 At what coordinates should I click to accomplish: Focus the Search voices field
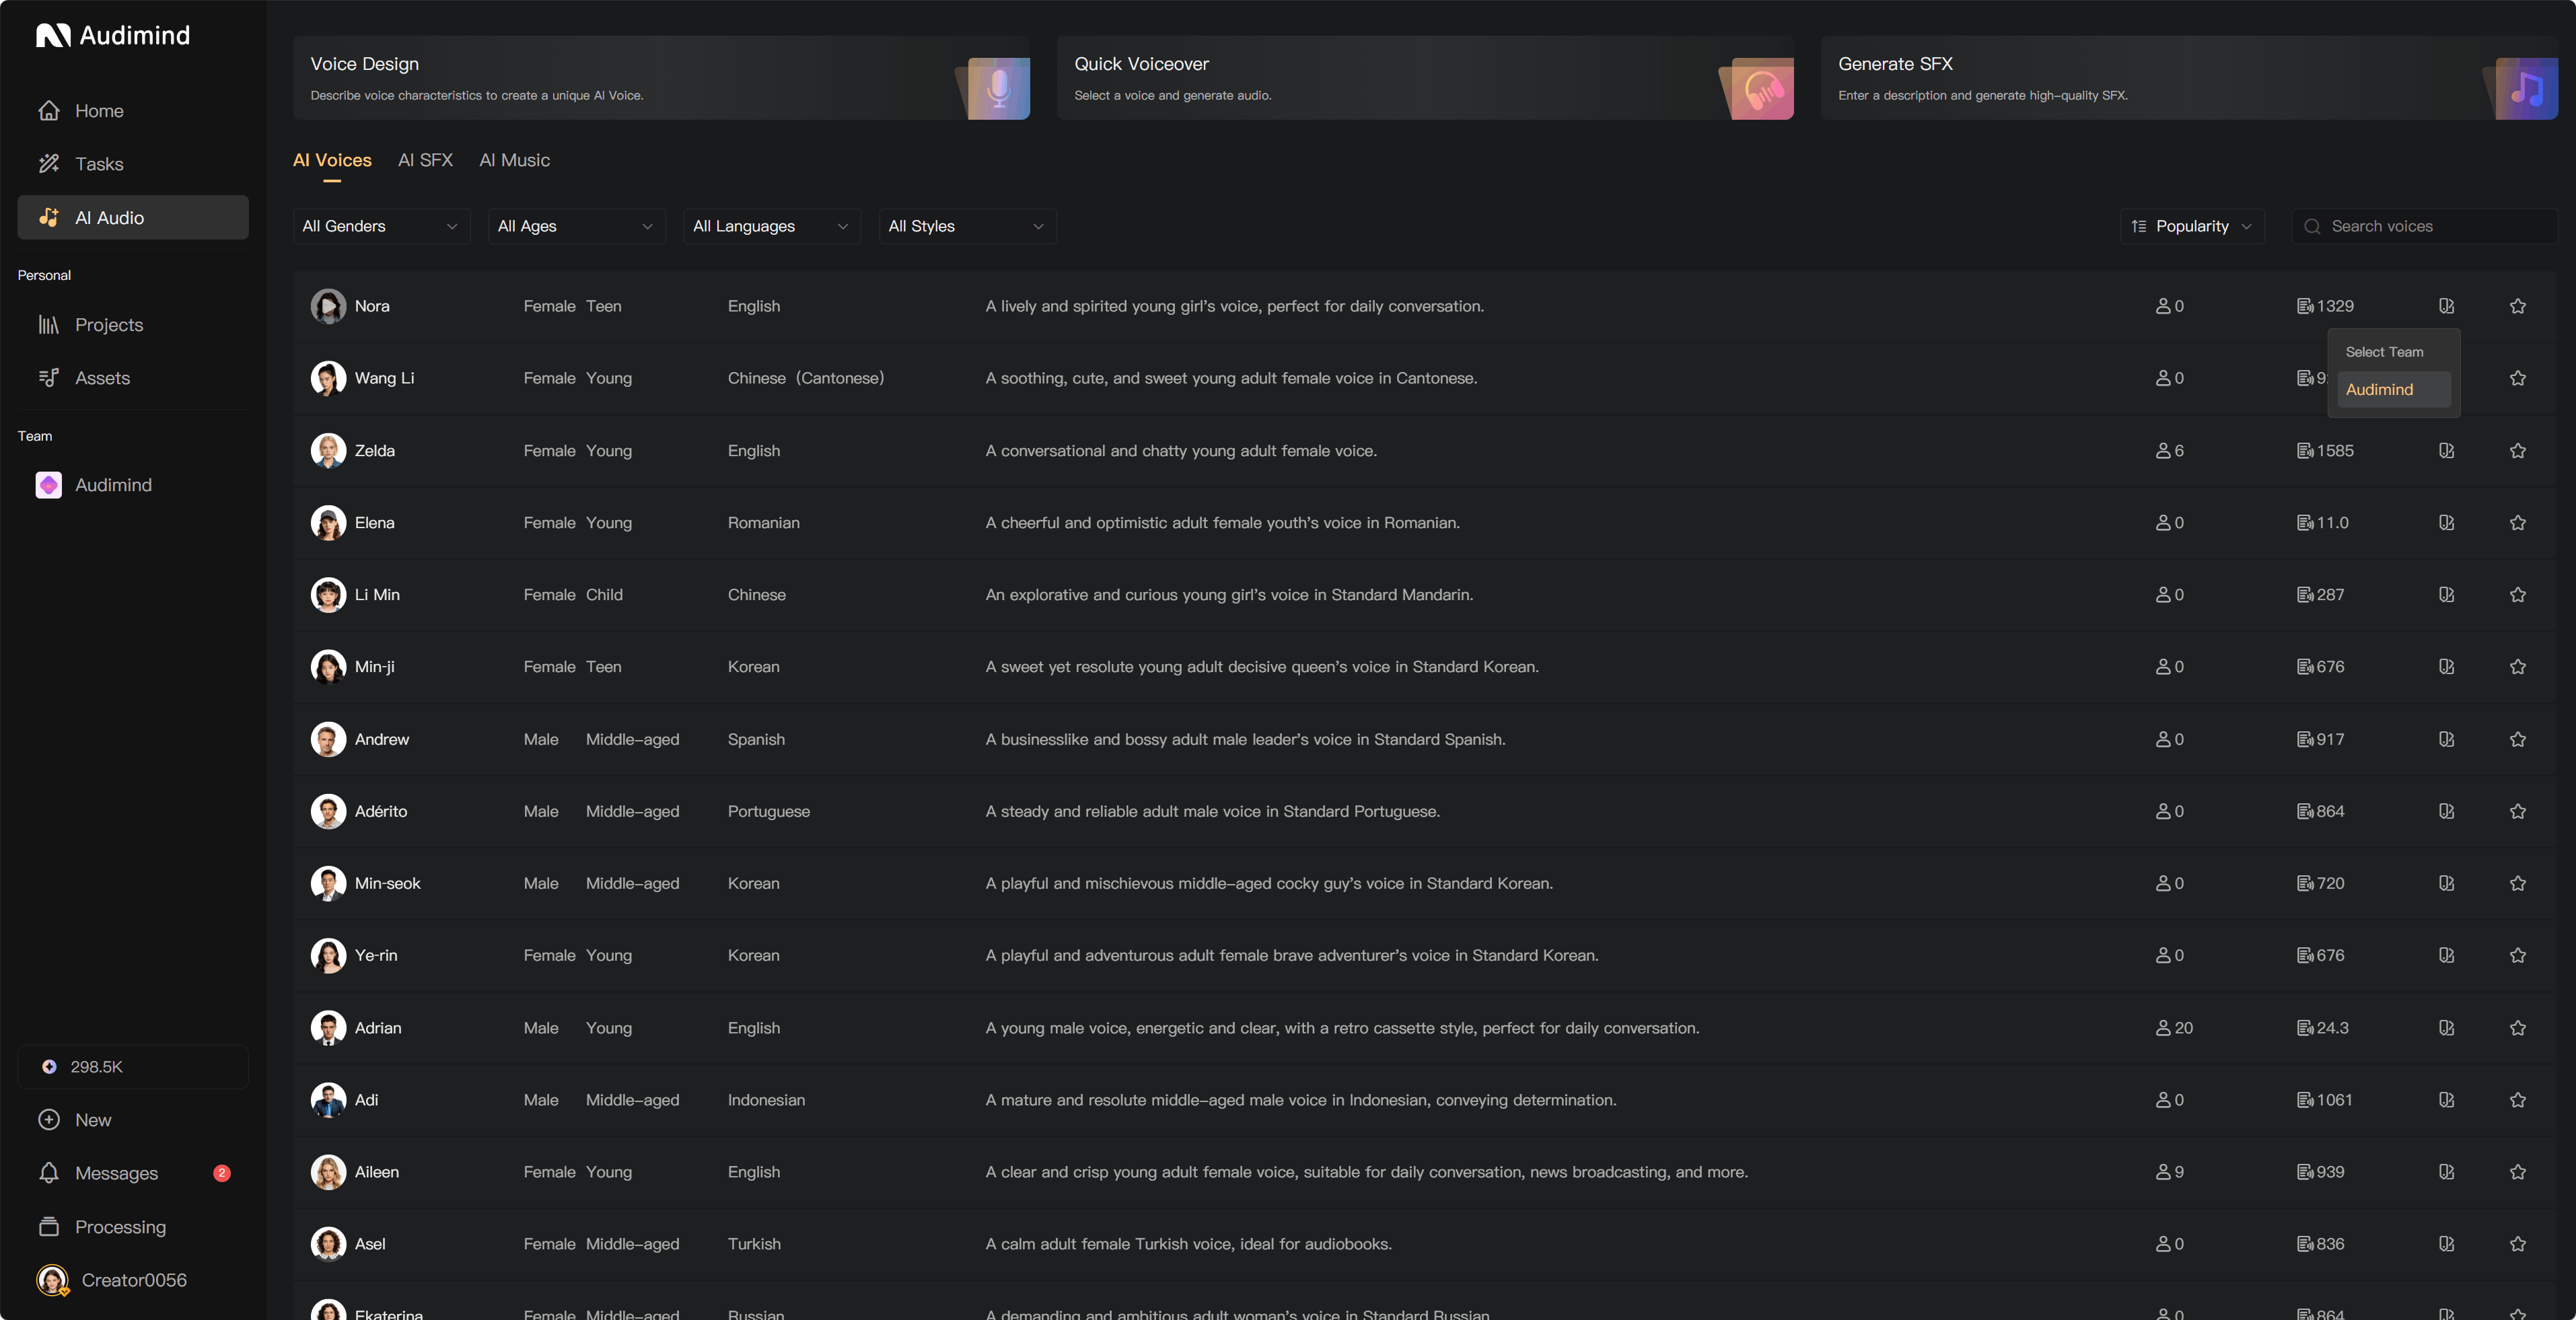click(2424, 226)
